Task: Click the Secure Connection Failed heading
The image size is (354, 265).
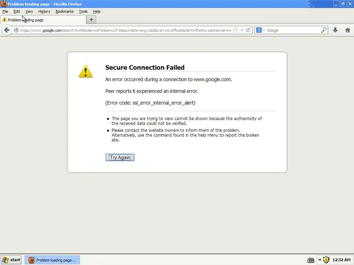Action: [x=145, y=67]
